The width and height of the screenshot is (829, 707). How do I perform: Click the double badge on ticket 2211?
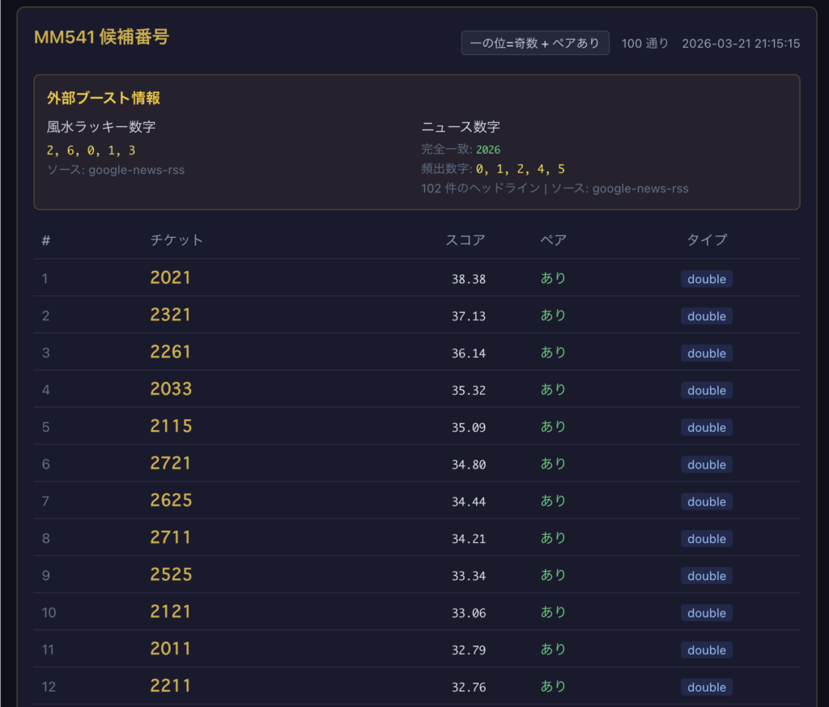[706, 687]
